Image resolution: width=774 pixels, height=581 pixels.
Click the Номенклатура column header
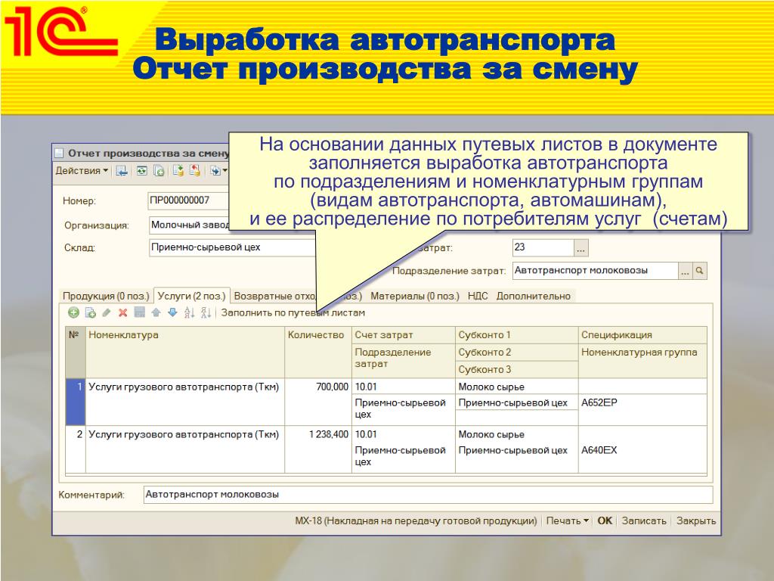click(185, 353)
